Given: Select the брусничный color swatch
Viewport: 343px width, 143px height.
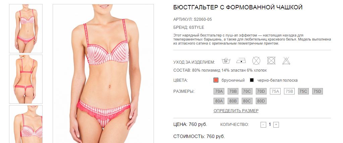Looking at the screenshot, I should [x=216, y=80].
